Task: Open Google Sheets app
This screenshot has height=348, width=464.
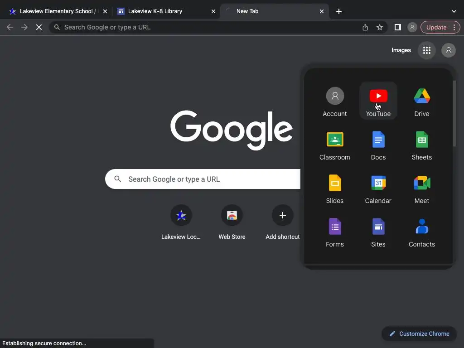Action: point(422,145)
